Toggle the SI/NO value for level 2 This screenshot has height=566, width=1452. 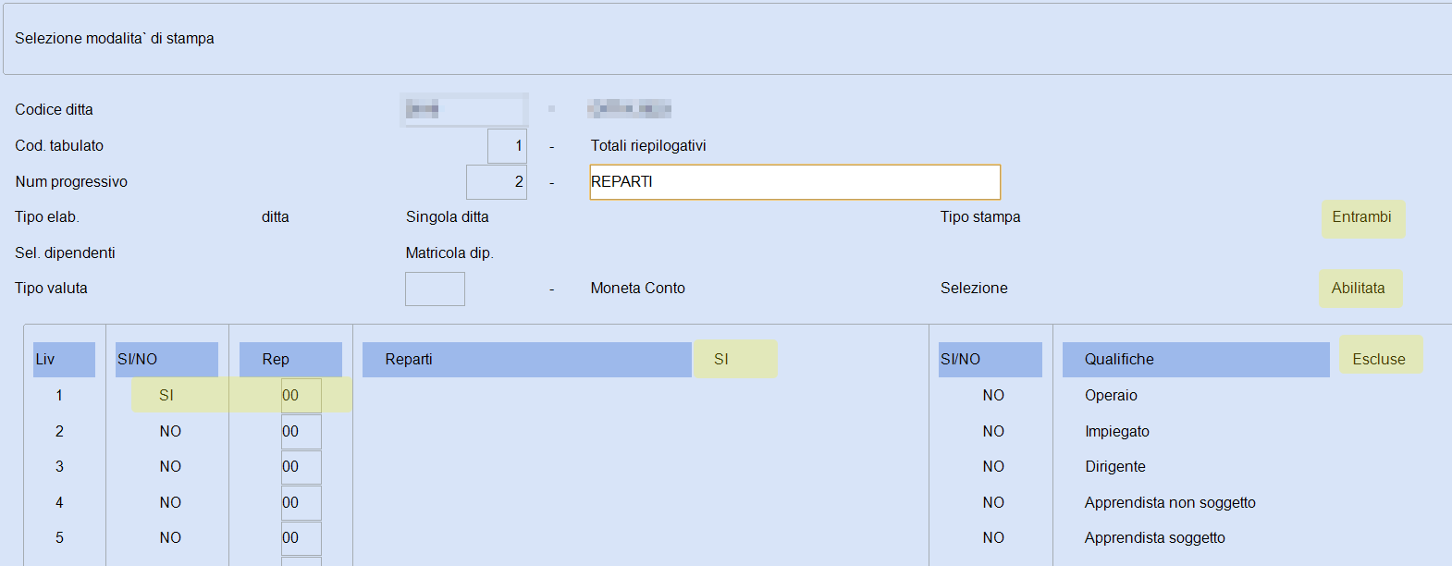pos(170,431)
